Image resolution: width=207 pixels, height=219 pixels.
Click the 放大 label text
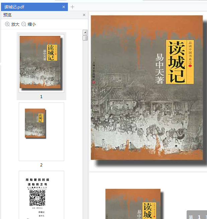point(15,24)
